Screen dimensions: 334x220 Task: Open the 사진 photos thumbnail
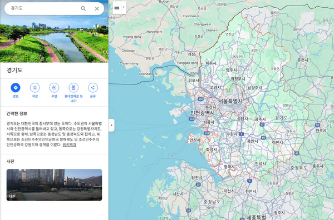point(55,184)
